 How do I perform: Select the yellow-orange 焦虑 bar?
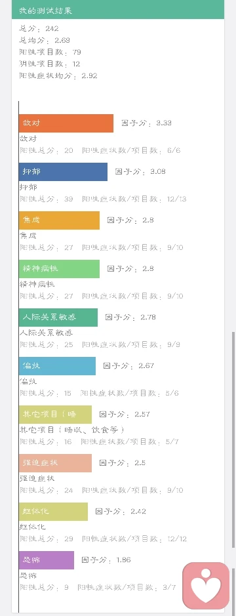pos(59,220)
